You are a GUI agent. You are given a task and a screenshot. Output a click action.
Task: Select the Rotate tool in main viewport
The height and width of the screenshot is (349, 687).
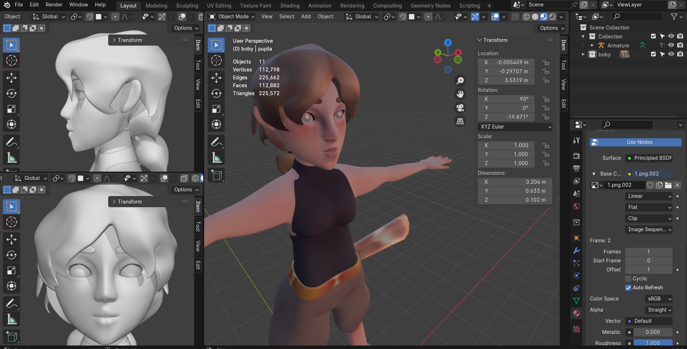(x=216, y=93)
